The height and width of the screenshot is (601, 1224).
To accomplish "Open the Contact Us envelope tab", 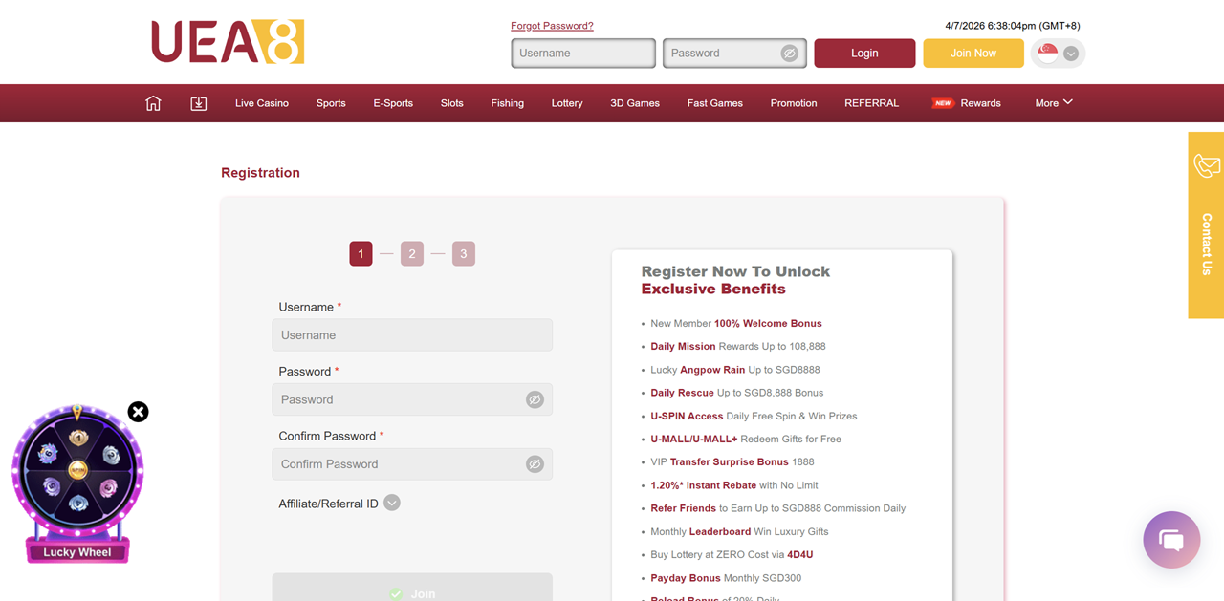I will (1206, 225).
